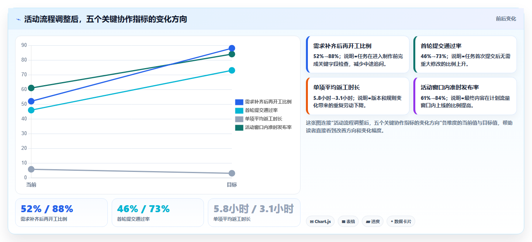Click the 5.8小时 / 3.1小时 stat value
532x242 pixels.
[254, 209]
